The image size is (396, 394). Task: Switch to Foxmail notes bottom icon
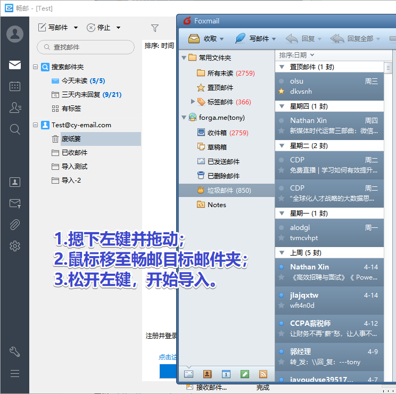pos(245,374)
